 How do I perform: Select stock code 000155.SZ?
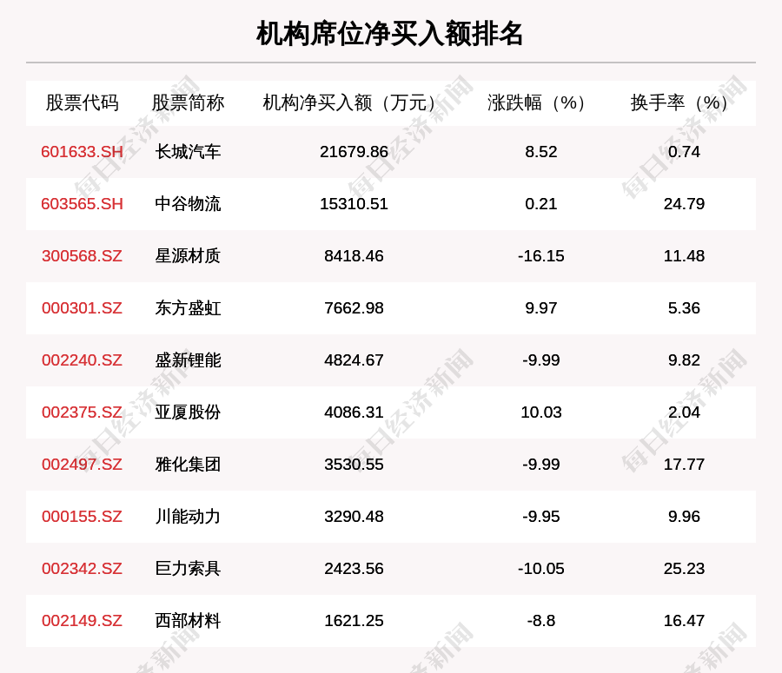83,517
